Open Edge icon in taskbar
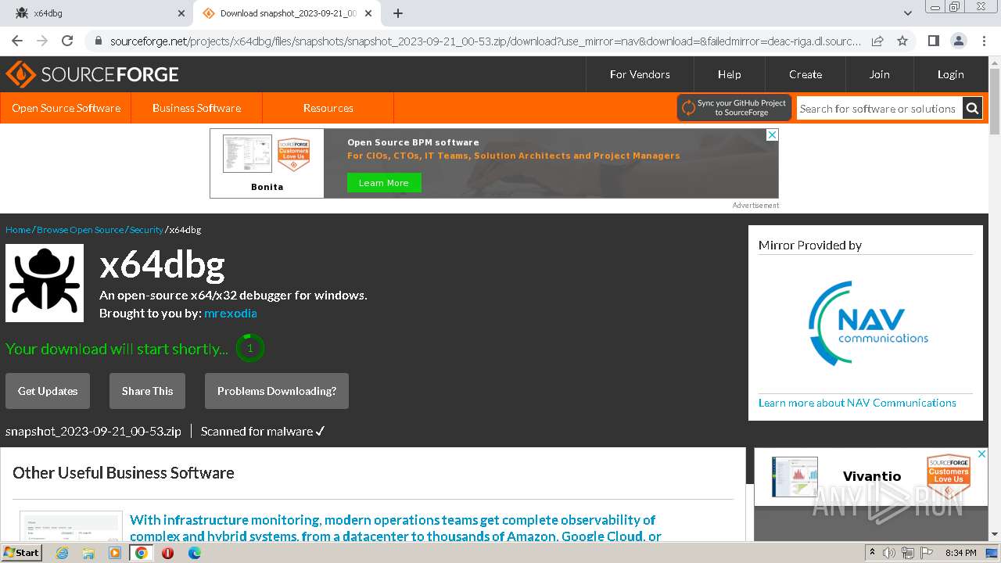The height and width of the screenshot is (563, 1001). click(x=194, y=553)
